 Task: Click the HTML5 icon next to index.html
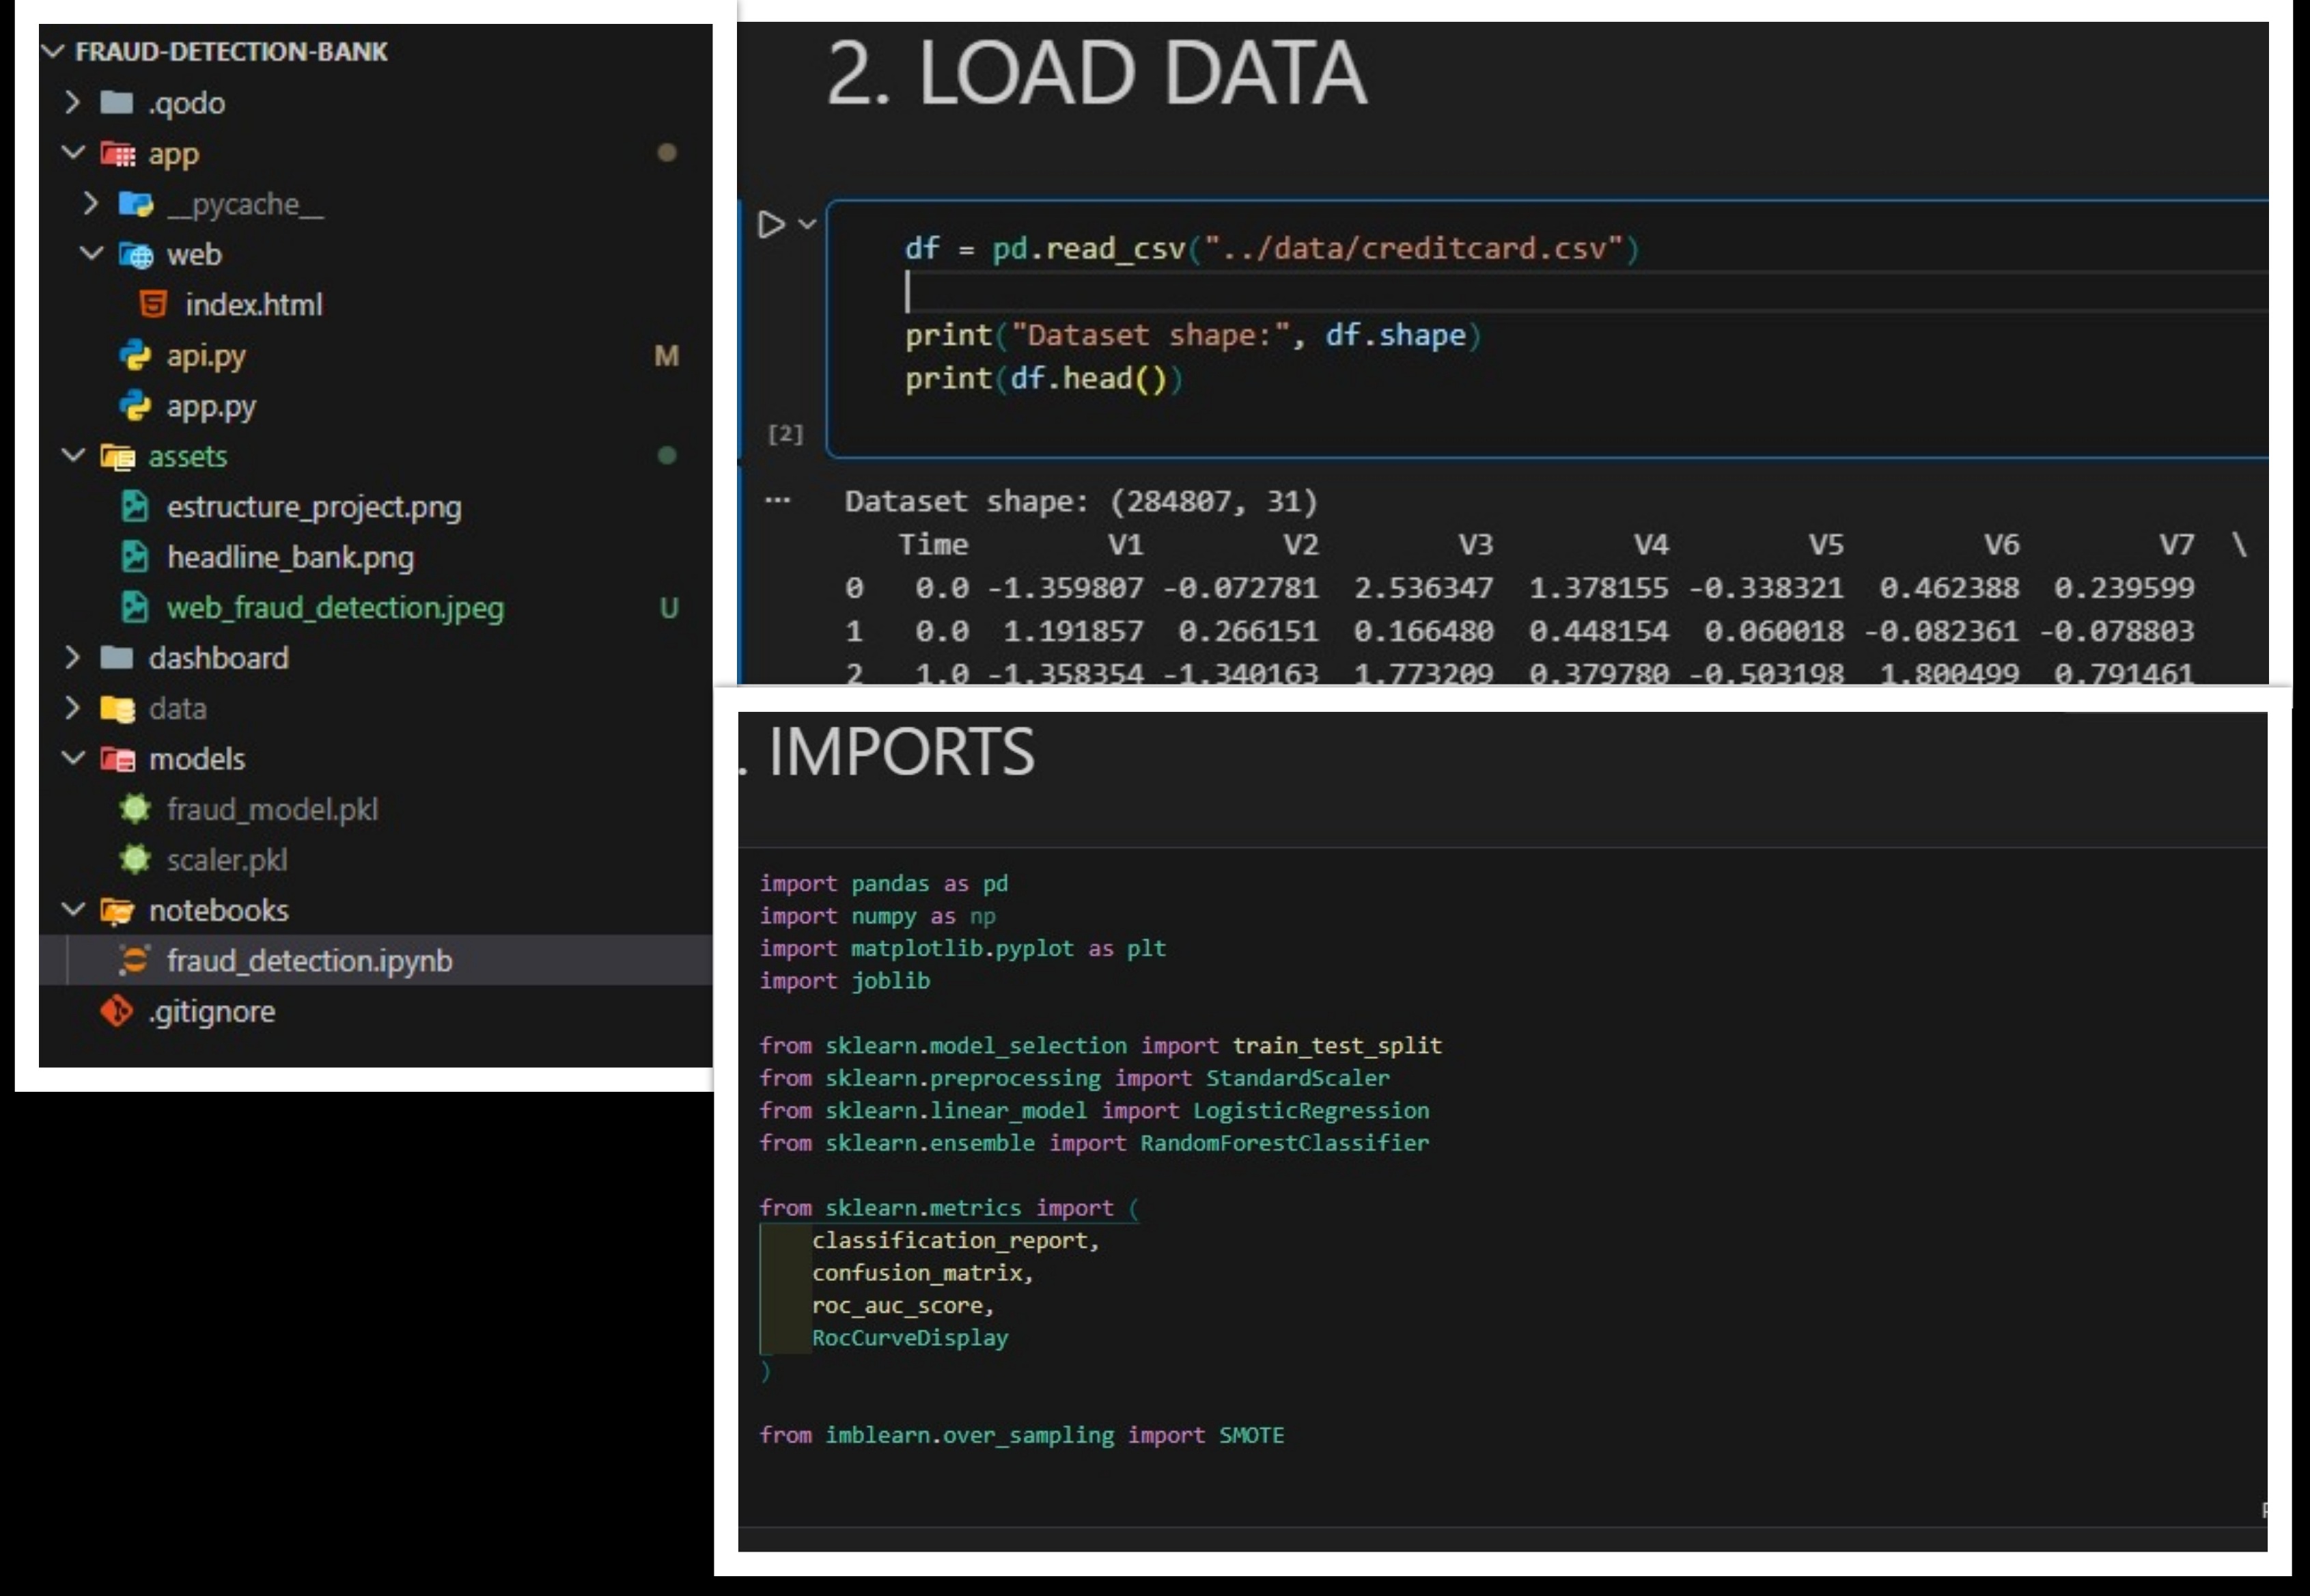click(153, 304)
